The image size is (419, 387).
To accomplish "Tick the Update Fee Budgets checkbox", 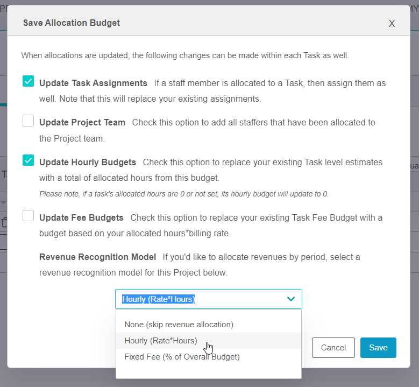I will pos(29,216).
